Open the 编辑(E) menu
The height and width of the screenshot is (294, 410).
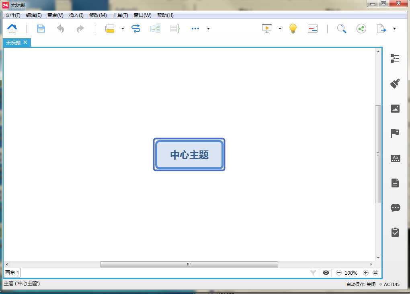click(x=34, y=15)
